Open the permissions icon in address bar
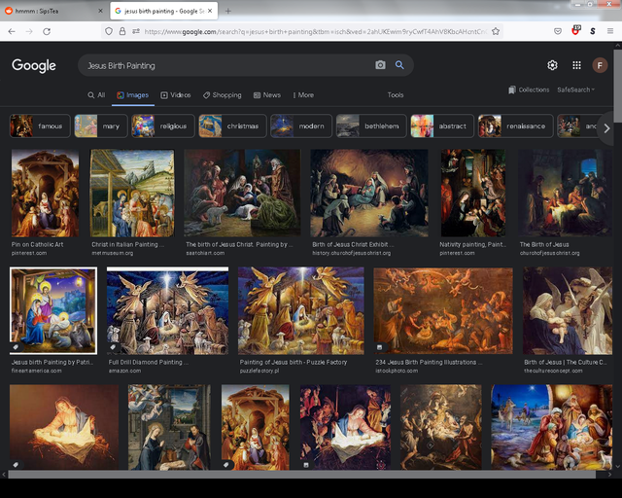Viewport: 622px width, 498px height. point(136,31)
